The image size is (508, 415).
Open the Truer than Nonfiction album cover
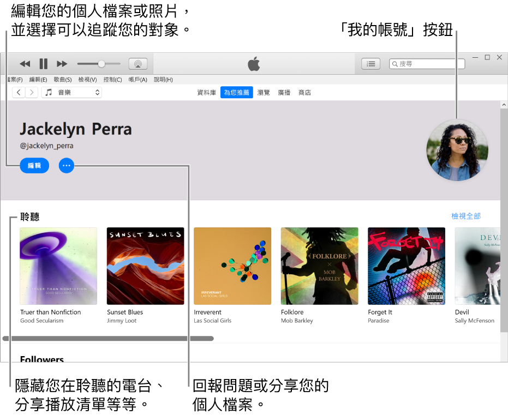tap(58, 266)
